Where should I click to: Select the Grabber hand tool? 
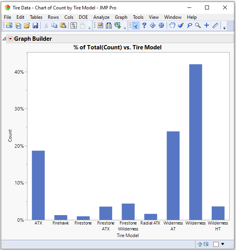tap(172, 25)
